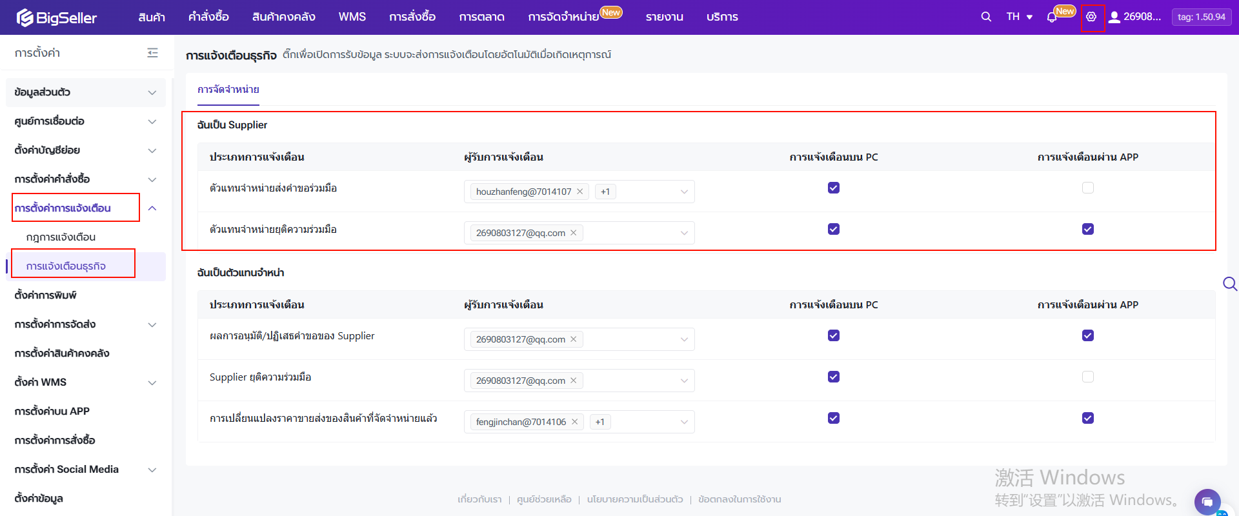Click the user account avatar icon
The width and height of the screenshot is (1239, 516).
pos(1114,17)
